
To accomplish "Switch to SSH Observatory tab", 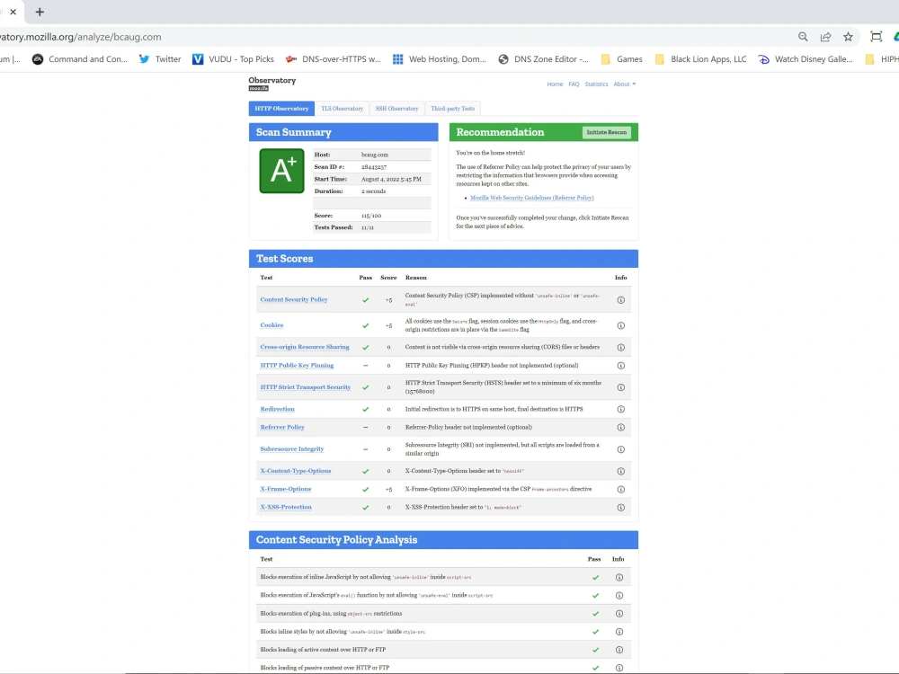I will (396, 109).
